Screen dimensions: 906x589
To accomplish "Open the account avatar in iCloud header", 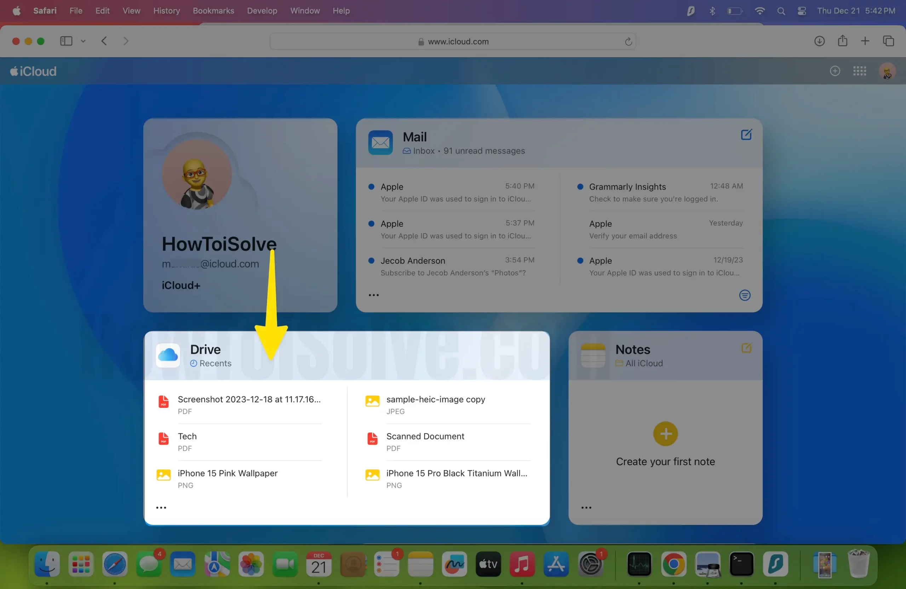I will 887,71.
